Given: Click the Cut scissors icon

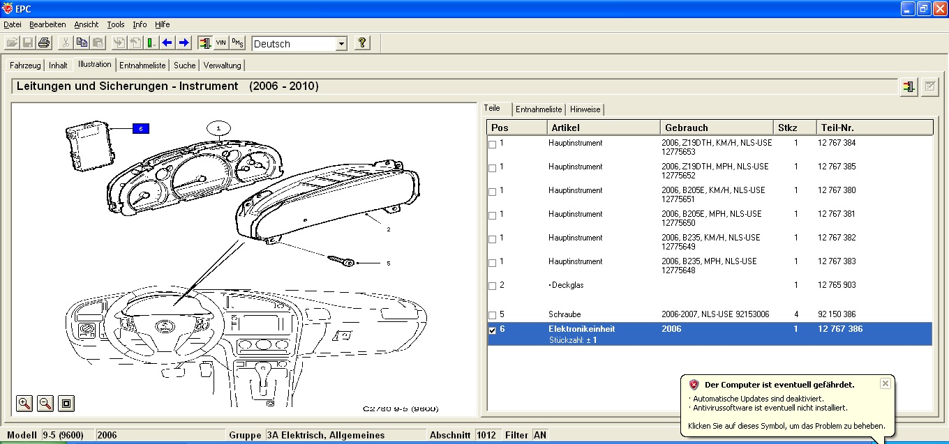Looking at the screenshot, I should 65,43.
